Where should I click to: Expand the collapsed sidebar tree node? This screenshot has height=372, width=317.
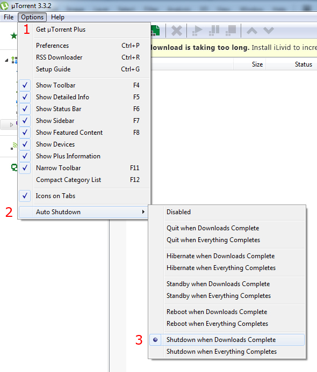(x=11, y=125)
